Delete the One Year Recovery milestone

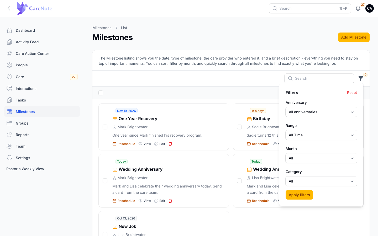coord(170,144)
